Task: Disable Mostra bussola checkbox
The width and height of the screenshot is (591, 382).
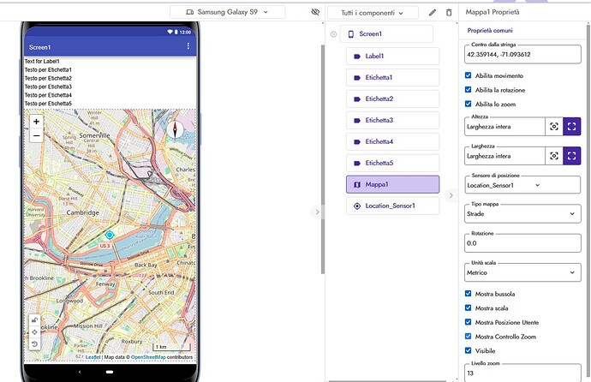Action: click(x=468, y=293)
